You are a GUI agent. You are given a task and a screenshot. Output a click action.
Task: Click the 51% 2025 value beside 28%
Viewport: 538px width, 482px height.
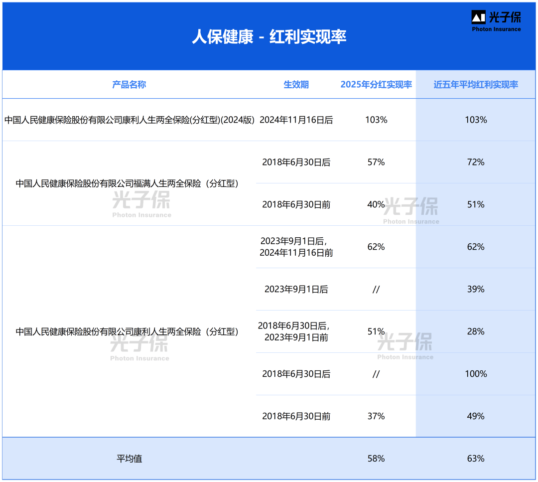376,331
